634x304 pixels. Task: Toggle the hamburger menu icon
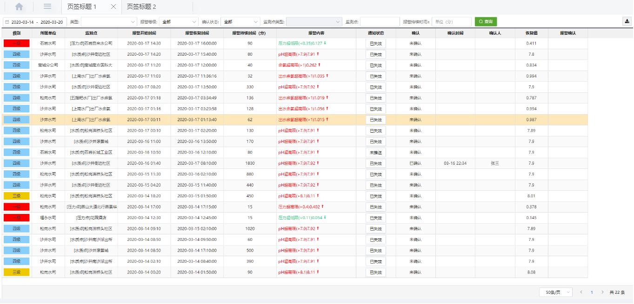tap(47, 6)
